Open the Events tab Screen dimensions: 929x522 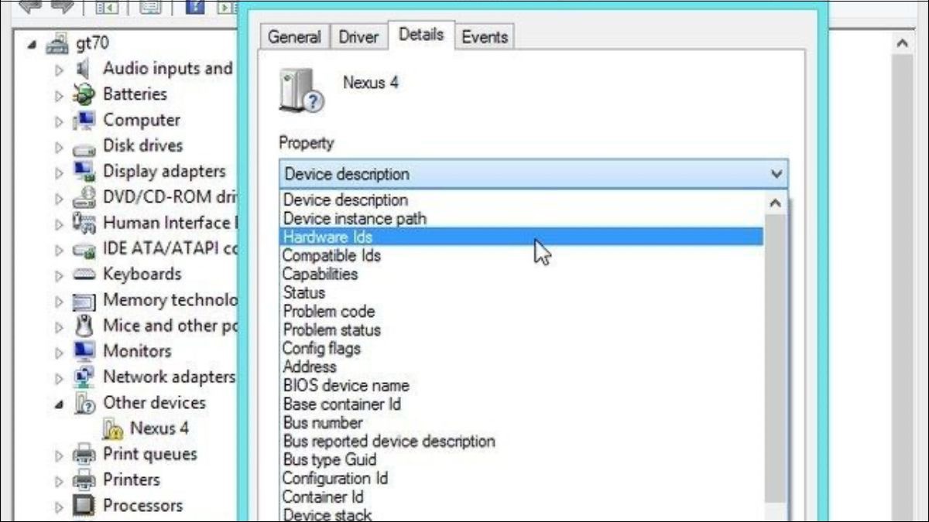click(485, 36)
